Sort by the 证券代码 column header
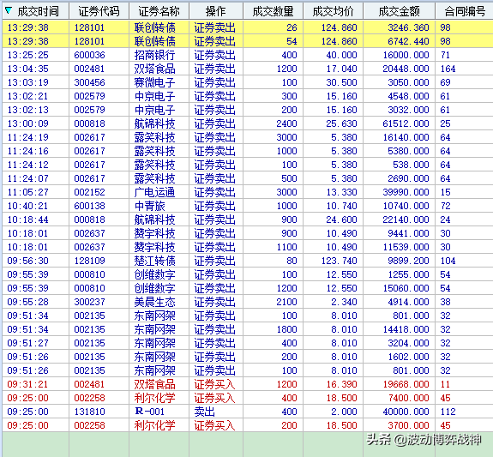 (x=99, y=11)
